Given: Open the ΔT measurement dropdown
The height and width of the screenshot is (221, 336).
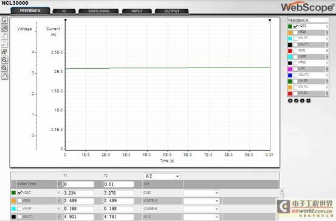Looking at the screenshot, I should pyautogui.click(x=162, y=176).
